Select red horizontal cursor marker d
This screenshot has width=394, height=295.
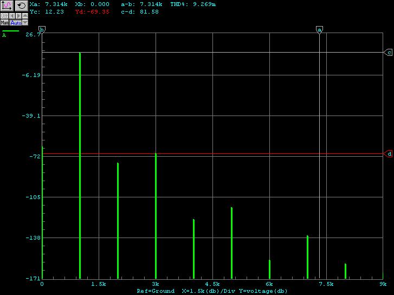pyautogui.click(x=388, y=154)
